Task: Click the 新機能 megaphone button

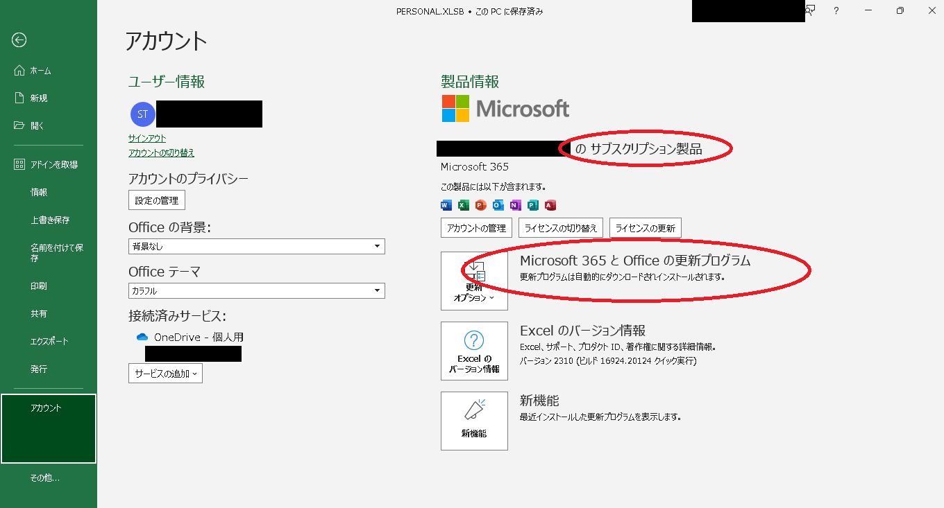Action: point(474,421)
